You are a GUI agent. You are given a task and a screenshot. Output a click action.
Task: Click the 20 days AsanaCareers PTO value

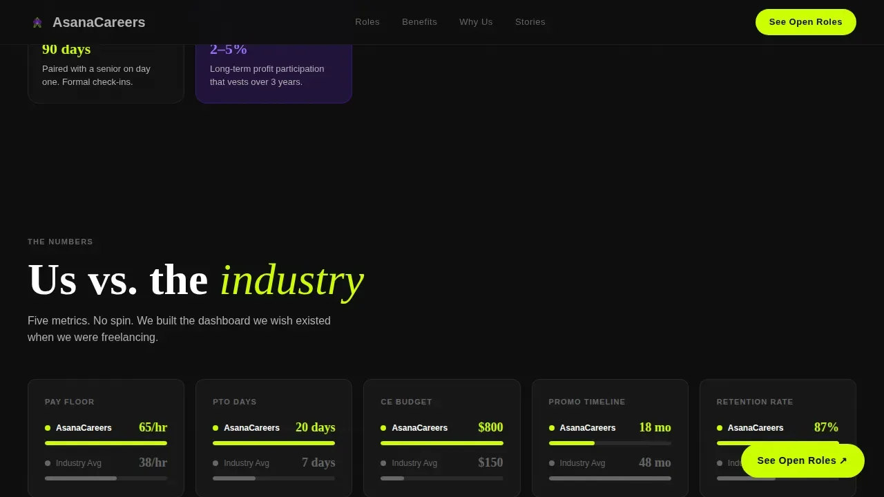315,427
